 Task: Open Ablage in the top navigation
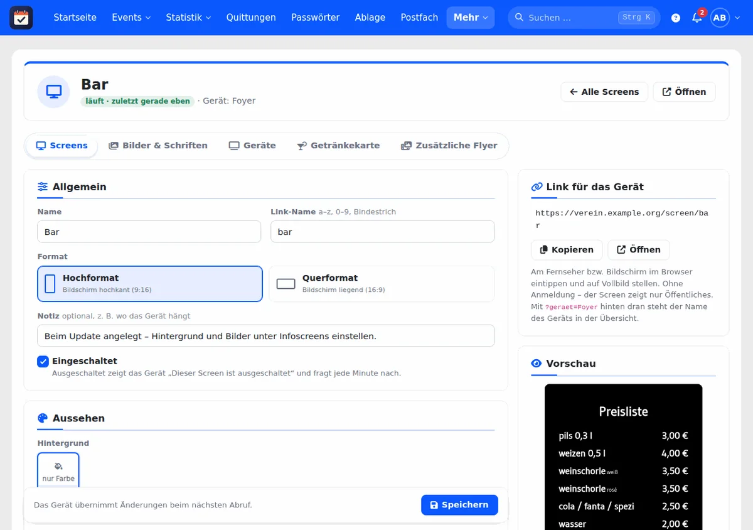point(370,18)
